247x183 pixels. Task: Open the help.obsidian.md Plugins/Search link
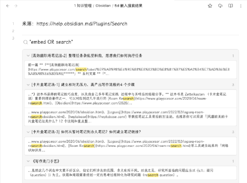click(x=82, y=24)
